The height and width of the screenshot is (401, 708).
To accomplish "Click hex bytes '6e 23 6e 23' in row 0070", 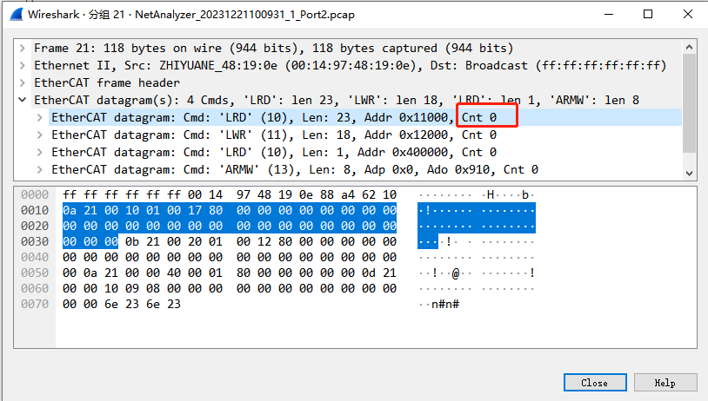I will (143, 304).
